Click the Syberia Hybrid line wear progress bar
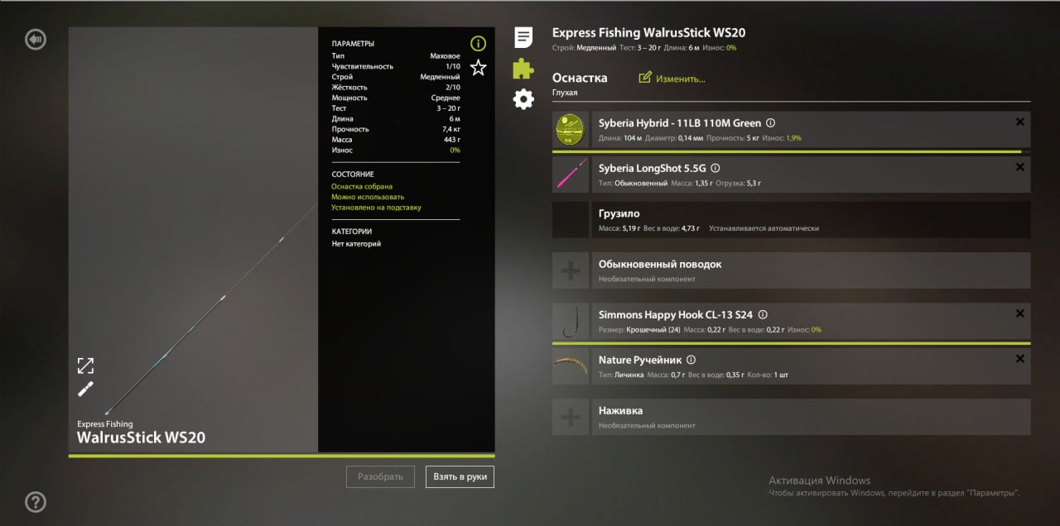 click(791, 152)
